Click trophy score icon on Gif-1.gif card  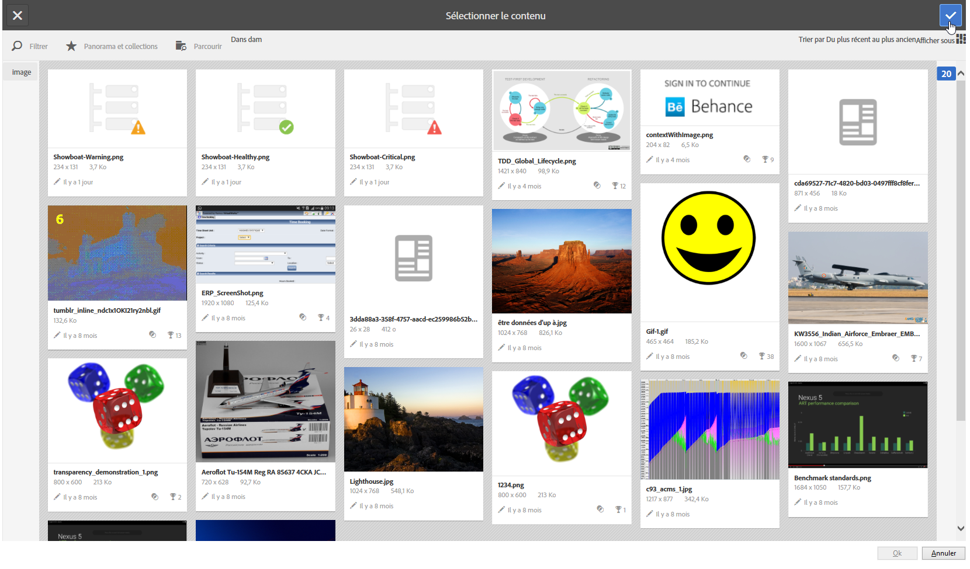click(762, 356)
